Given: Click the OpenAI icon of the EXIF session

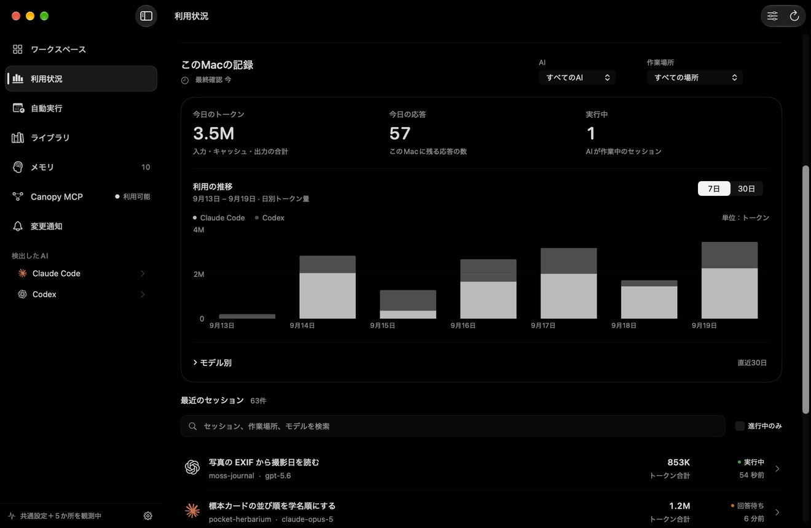Looking at the screenshot, I should (x=192, y=468).
